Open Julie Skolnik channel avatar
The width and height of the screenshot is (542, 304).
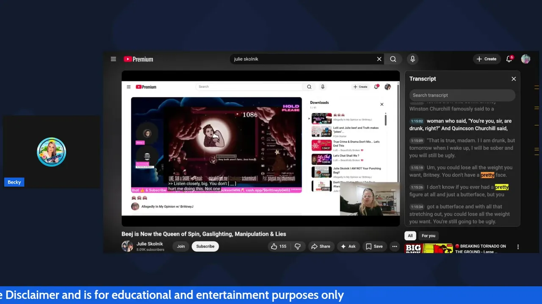coord(127,246)
